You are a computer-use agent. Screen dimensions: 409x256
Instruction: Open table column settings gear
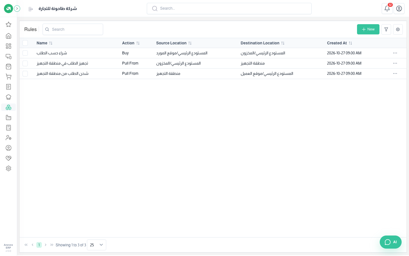point(398,29)
